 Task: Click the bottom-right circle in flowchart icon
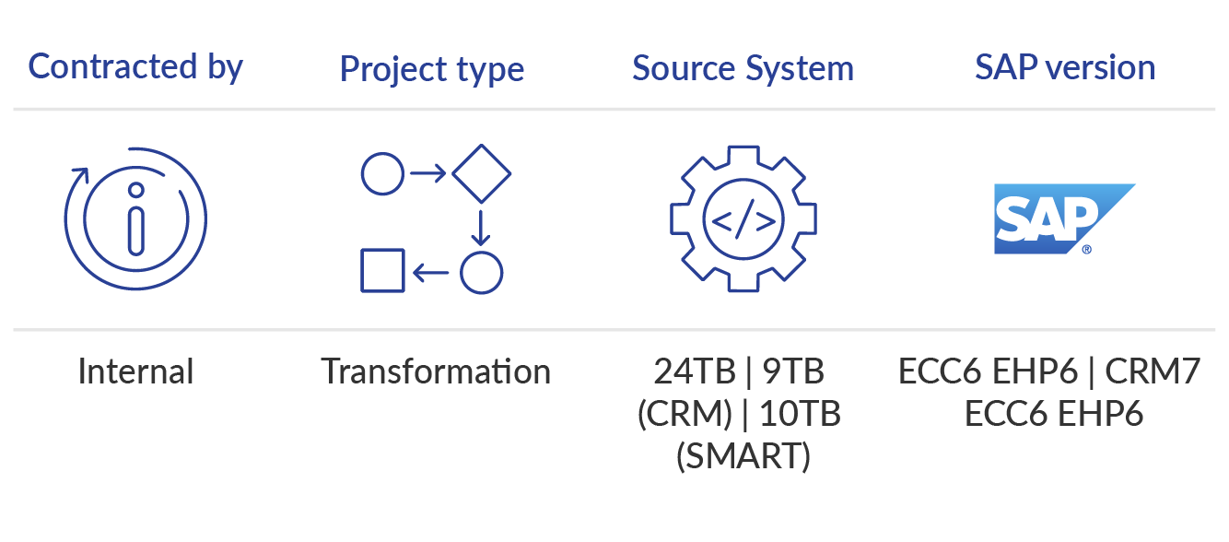coord(481,272)
